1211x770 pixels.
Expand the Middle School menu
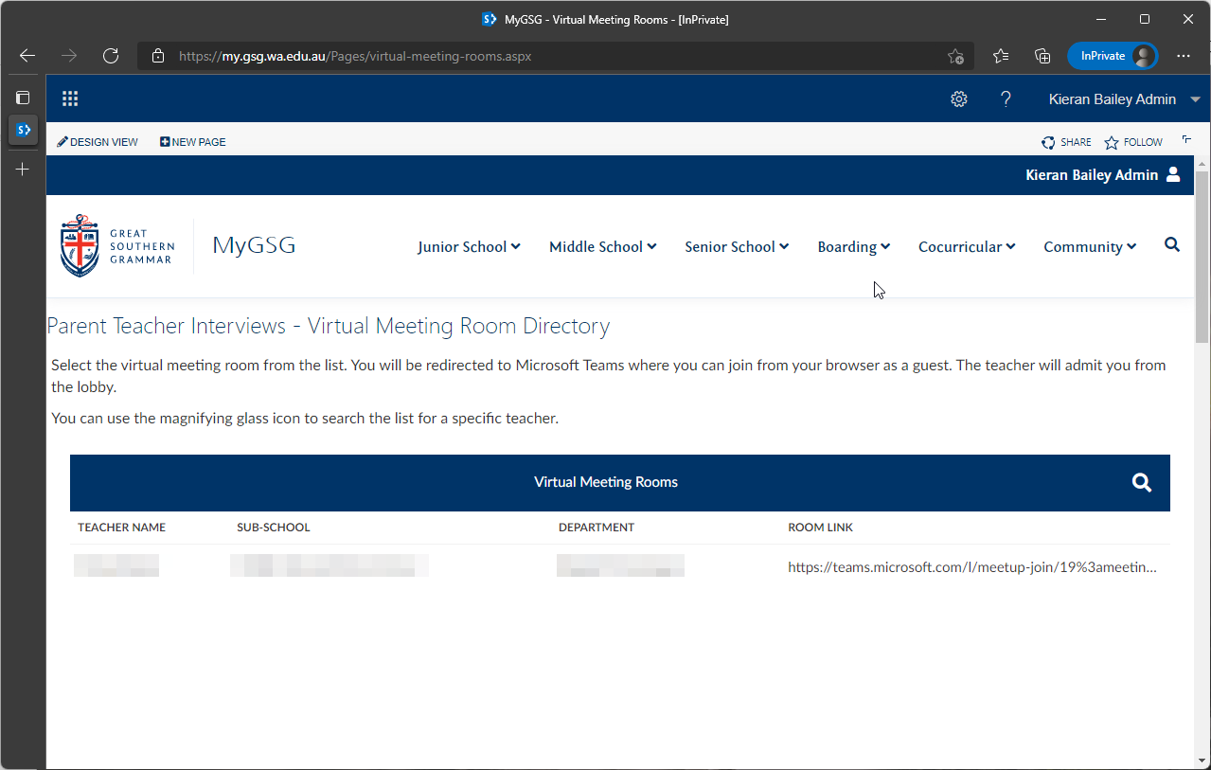602,246
